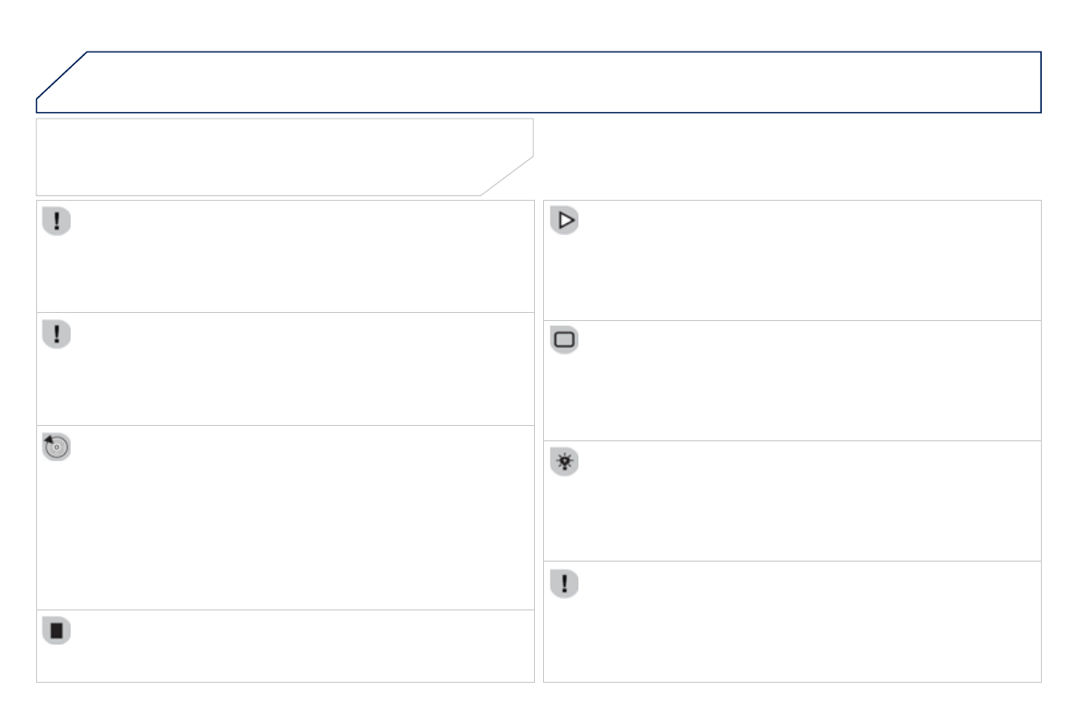
Task: Click the empty area beside the stop icon
Action: coord(290,647)
